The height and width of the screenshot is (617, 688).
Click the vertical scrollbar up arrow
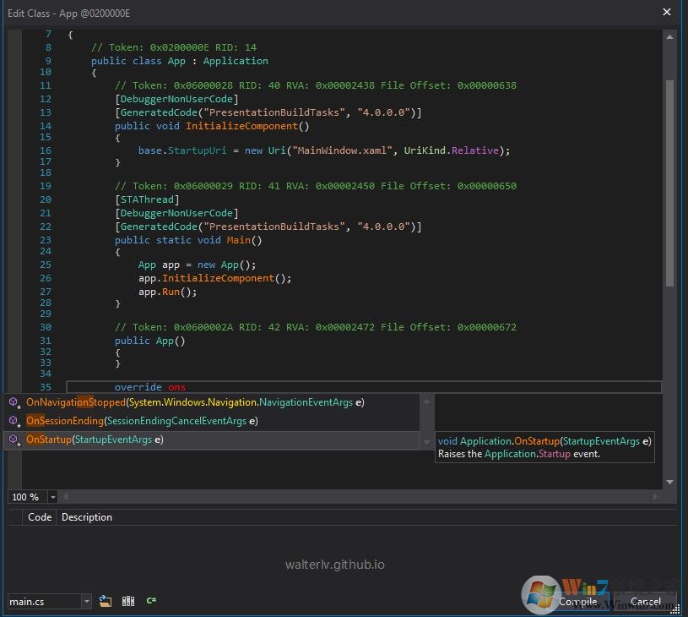(669, 35)
